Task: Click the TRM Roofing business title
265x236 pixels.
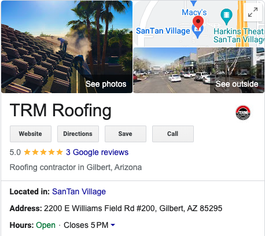Action: (61, 110)
